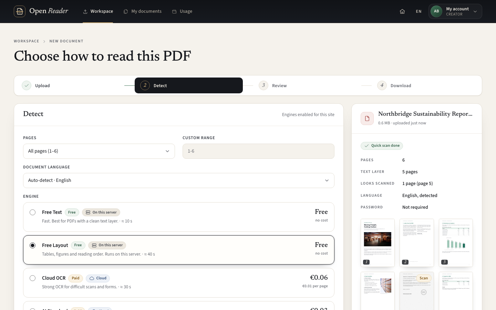Click the Download step number 4 circle

[382, 85]
